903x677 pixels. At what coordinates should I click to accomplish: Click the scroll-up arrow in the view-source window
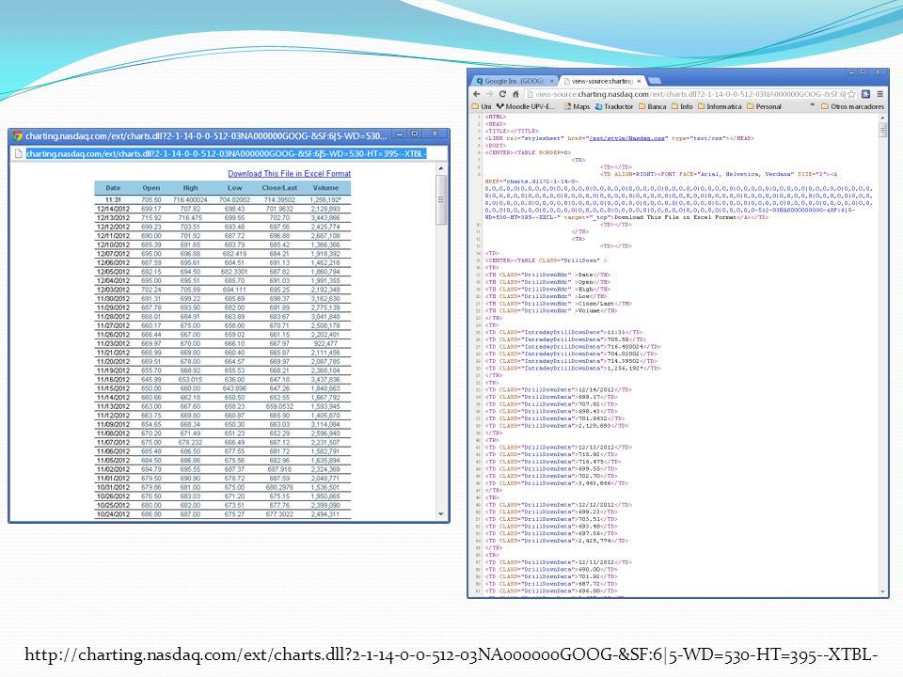883,118
